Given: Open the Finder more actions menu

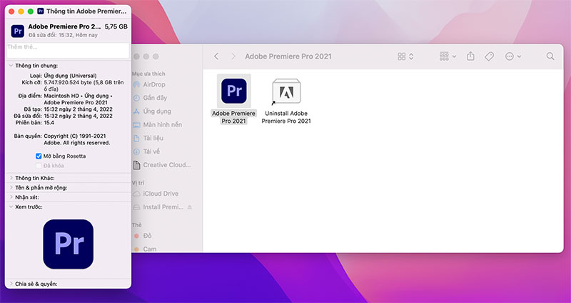Looking at the screenshot, I should tap(512, 56).
